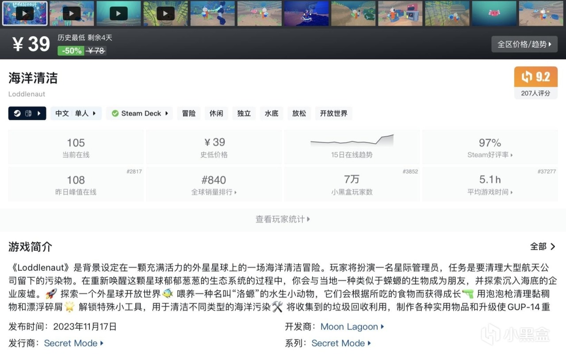This screenshot has width=566, height=354.
Task: Show 全部 of the game introduction
Action: tap(543, 247)
